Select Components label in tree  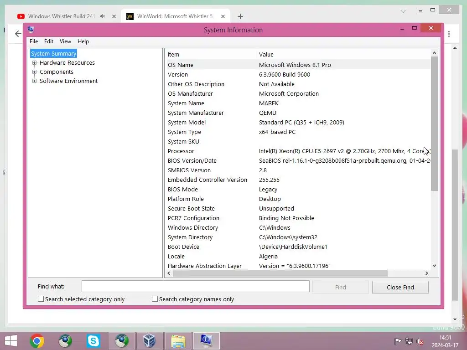click(56, 72)
